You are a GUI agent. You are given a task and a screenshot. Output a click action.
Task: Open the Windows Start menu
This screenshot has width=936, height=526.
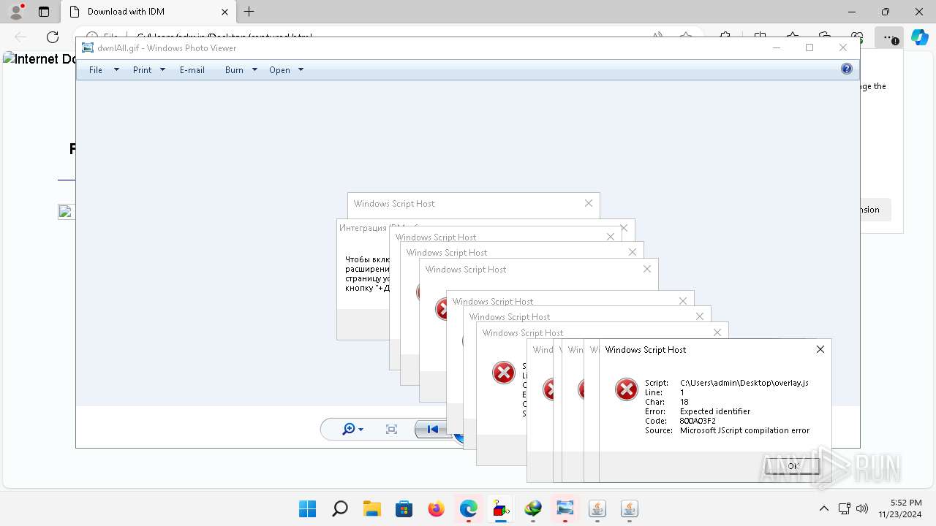point(308,508)
